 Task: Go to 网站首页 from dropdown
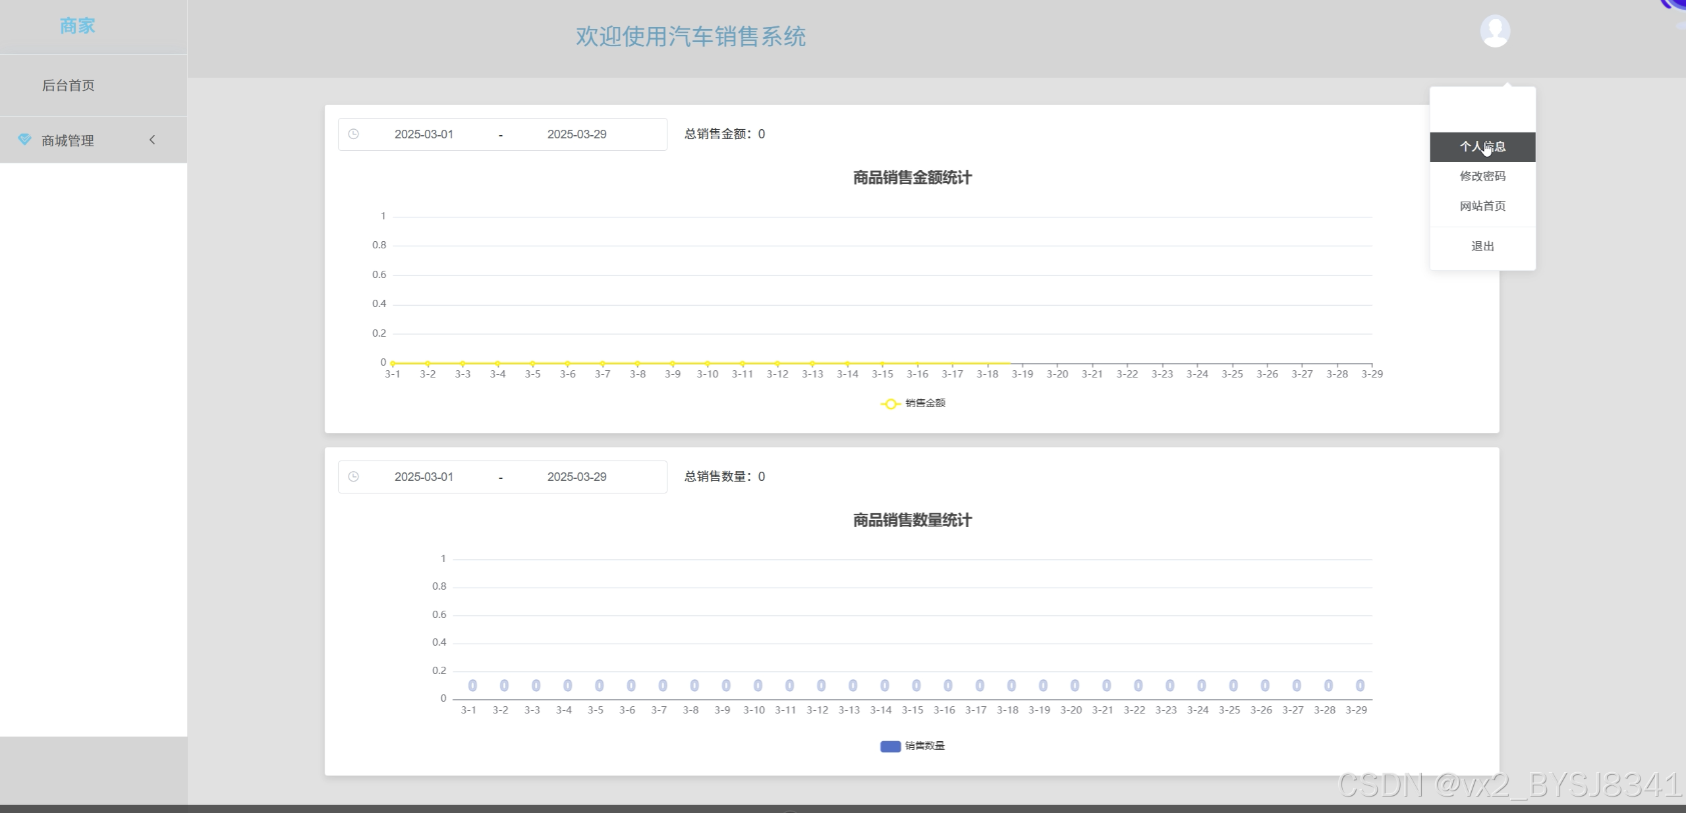pos(1482,206)
